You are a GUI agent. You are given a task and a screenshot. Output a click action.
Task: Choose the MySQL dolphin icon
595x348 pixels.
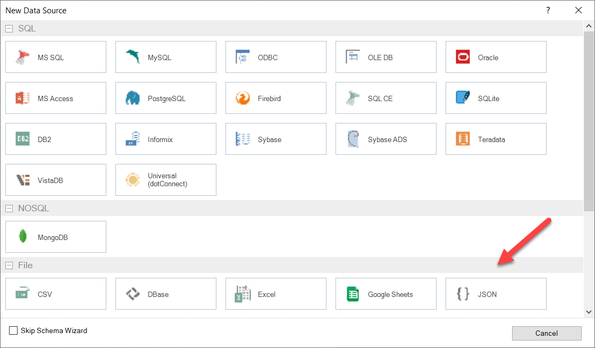tap(132, 57)
